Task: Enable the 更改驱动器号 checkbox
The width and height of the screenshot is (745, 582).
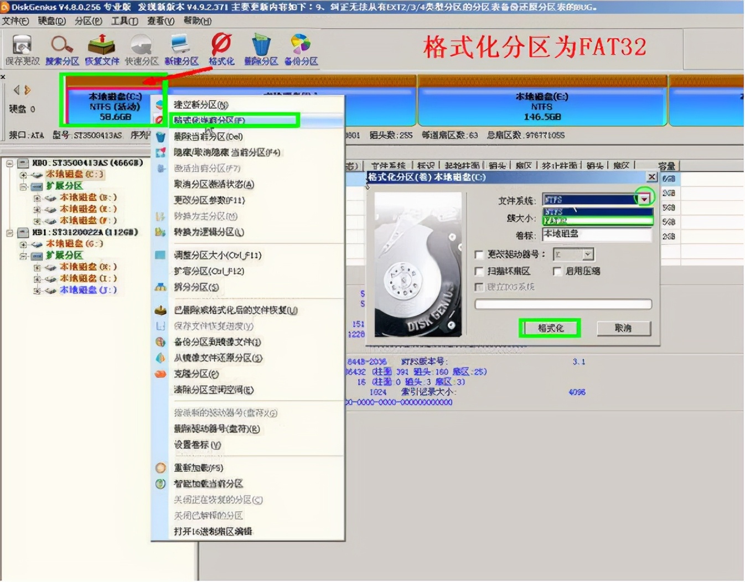Action: click(x=479, y=254)
